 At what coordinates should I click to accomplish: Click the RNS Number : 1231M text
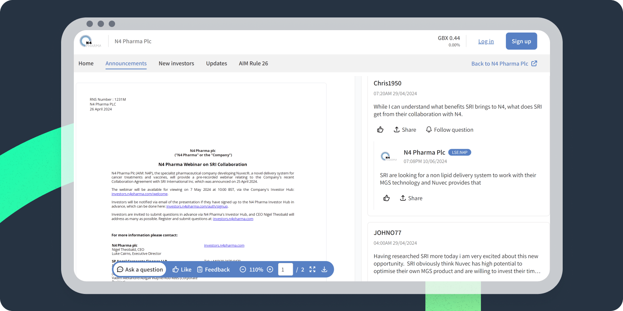tap(108, 100)
